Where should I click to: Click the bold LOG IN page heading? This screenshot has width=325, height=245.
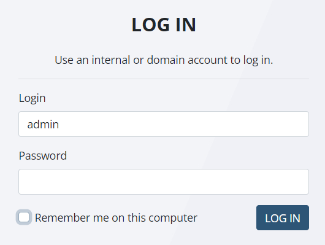click(164, 25)
